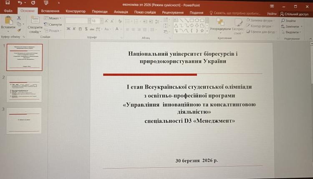Open the Упорядкувати arrange menu
The image size is (313, 179).
220,26
